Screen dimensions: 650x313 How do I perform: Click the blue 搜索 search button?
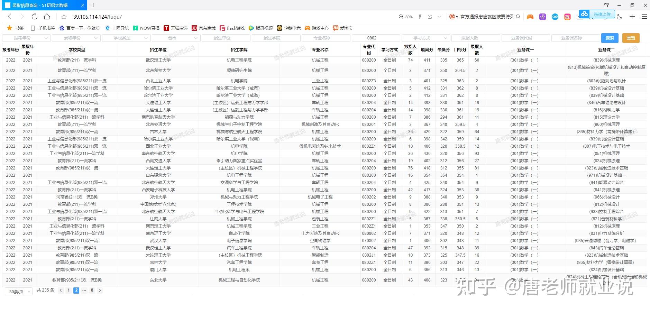[610, 38]
